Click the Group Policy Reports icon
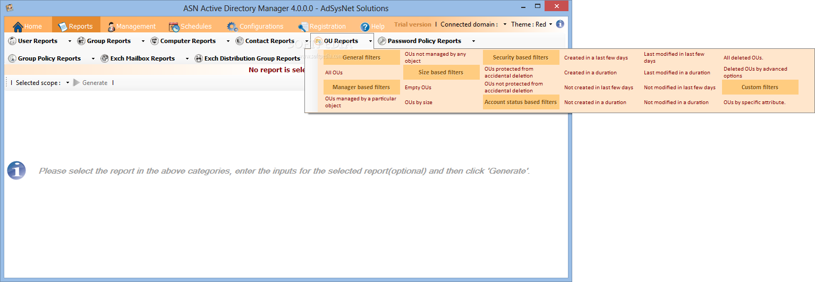 [12, 58]
